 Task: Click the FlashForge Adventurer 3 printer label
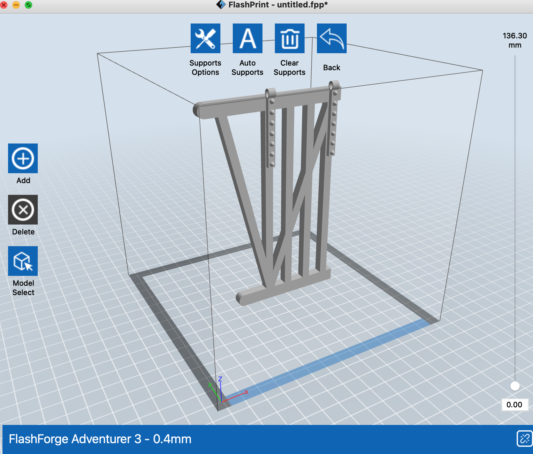pyautogui.click(x=100, y=439)
